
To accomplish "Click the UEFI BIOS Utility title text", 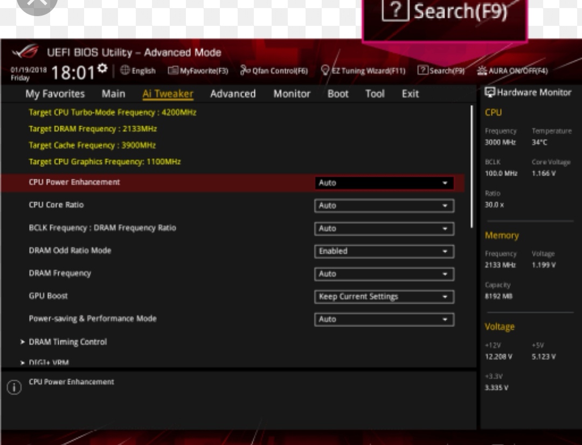I will (134, 52).
